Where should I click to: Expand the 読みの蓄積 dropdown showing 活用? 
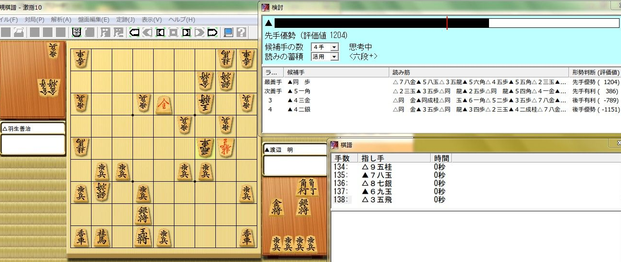[334, 57]
